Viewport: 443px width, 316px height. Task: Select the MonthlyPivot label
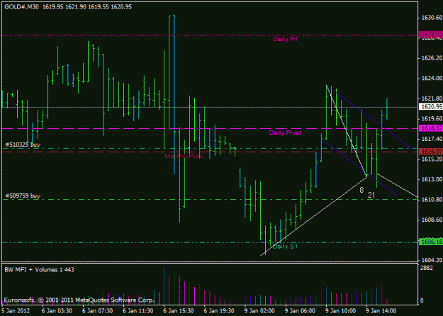[184, 156]
